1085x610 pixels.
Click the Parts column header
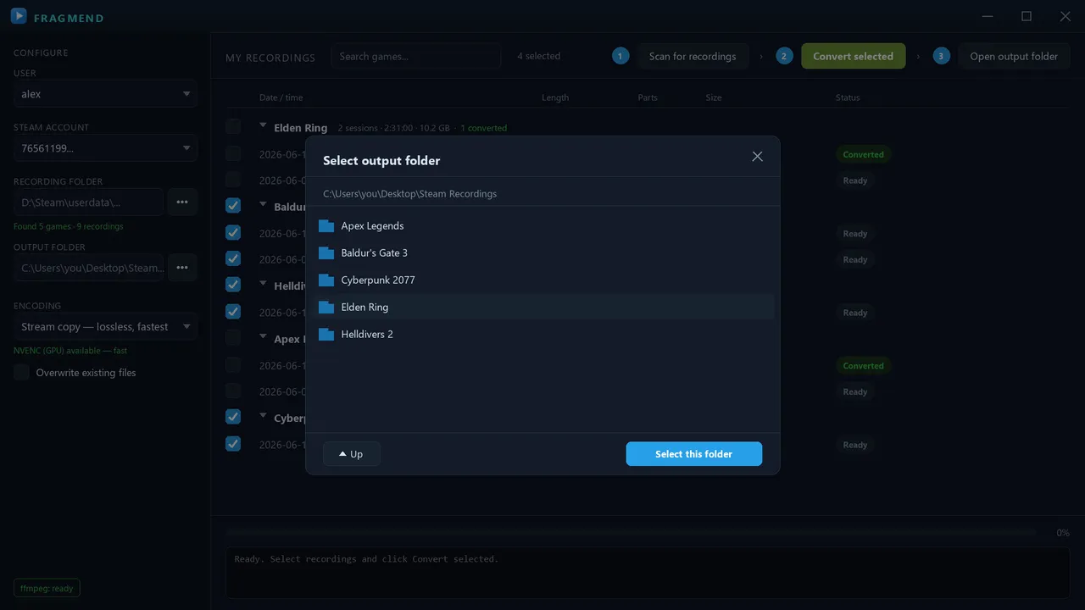(x=648, y=97)
